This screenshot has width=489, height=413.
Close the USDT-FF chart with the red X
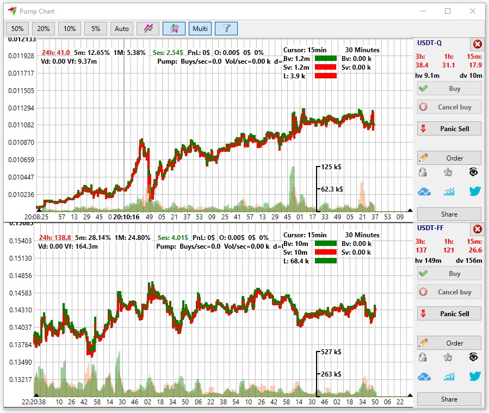(477, 229)
